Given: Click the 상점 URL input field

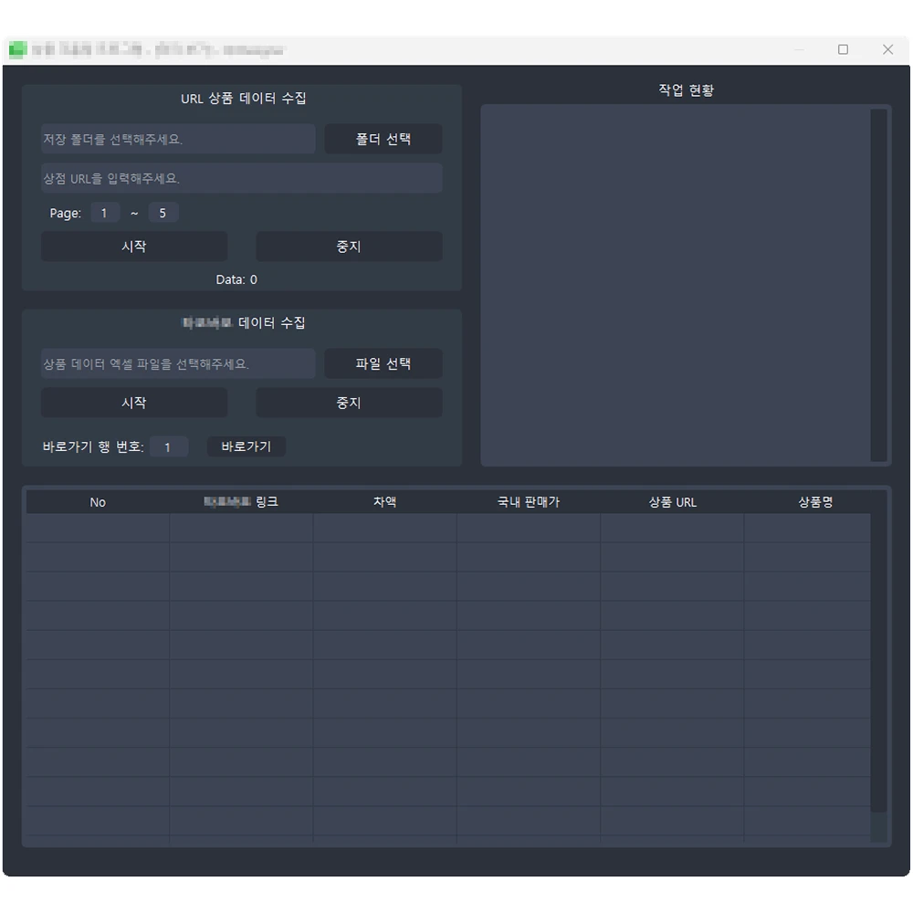Looking at the screenshot, I should coord(242,179).
